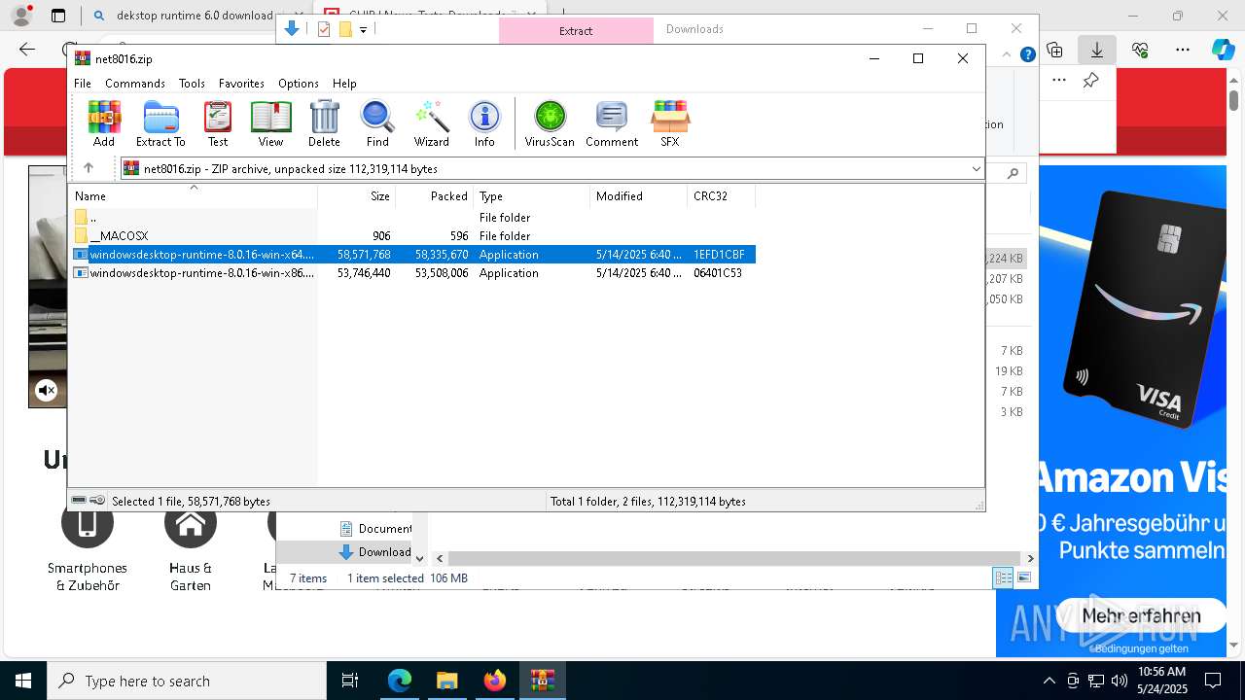Sort file list by Size column

point(357,196)
